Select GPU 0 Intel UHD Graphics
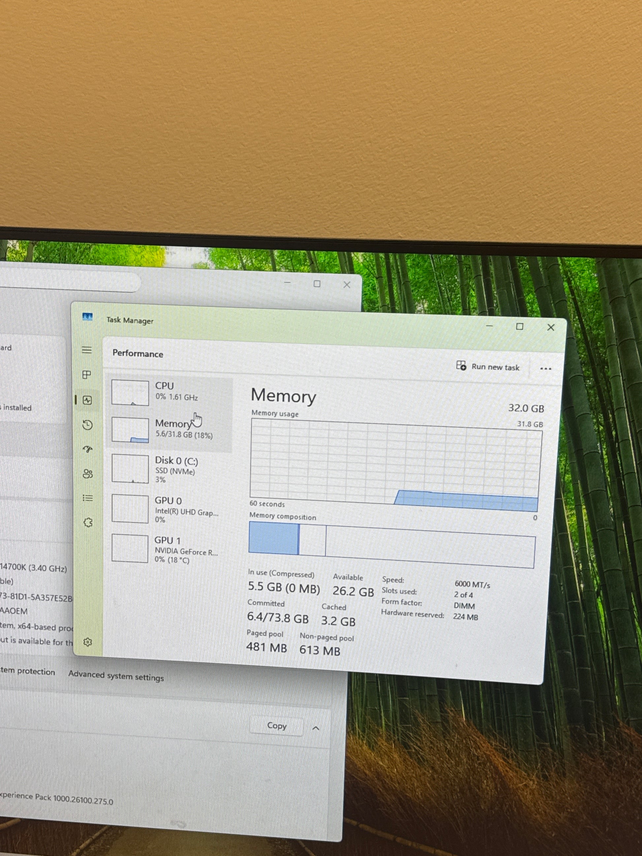This screenshot has height=856, width=642. tap(170, 509)
